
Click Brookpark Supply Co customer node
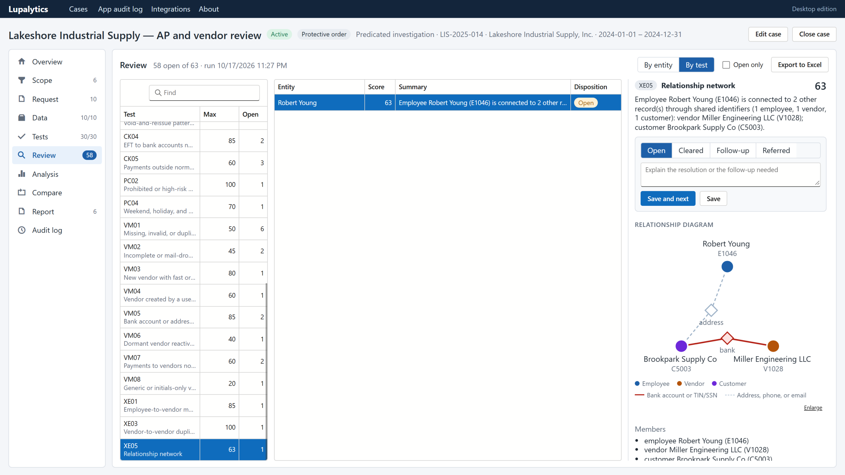[x=681, y=346]
